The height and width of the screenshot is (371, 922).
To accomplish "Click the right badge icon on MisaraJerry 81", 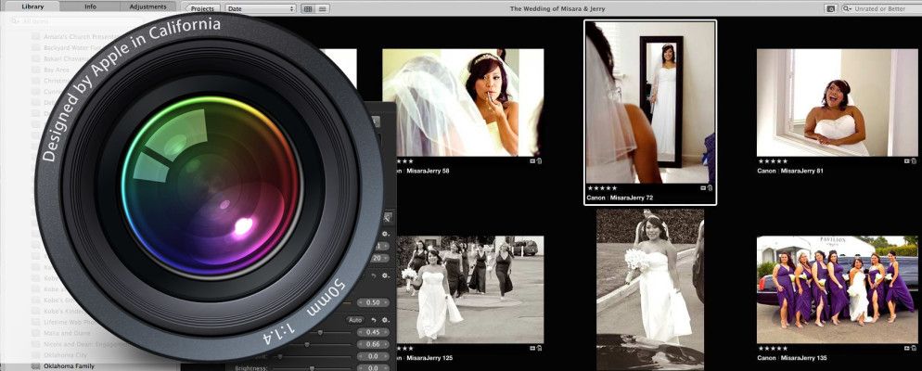I will pos(914,161).
